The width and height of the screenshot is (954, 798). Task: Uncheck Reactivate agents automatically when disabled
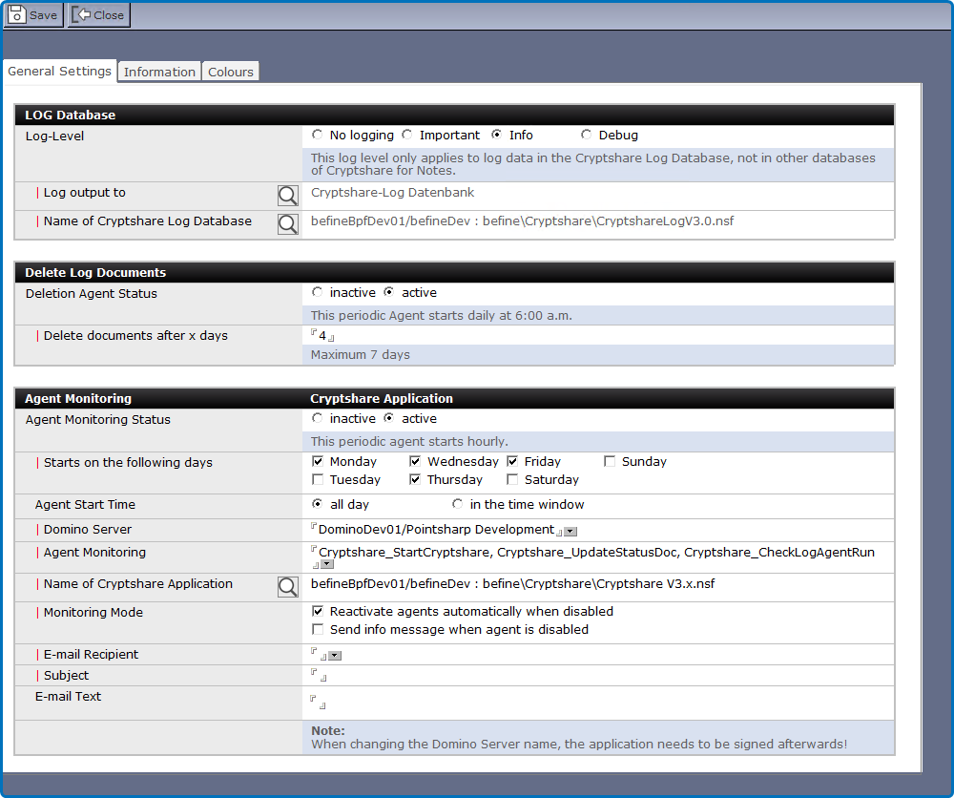[x=319, y=611]
